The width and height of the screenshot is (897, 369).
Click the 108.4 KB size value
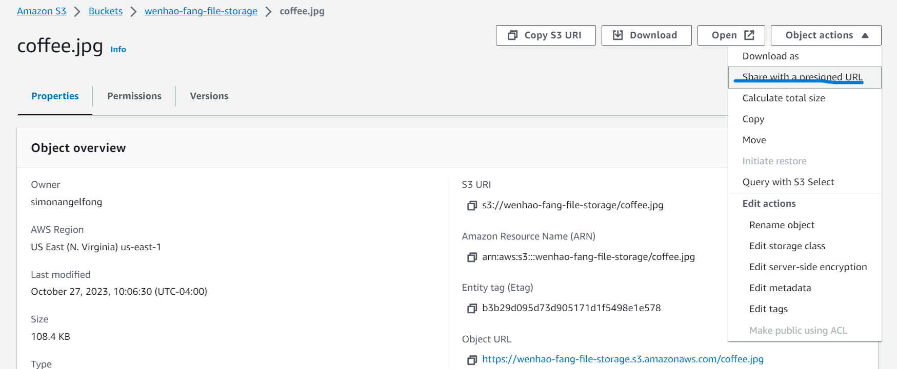tap(50, 337)
